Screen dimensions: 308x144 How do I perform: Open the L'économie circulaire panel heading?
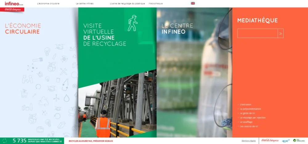(23, 29)
